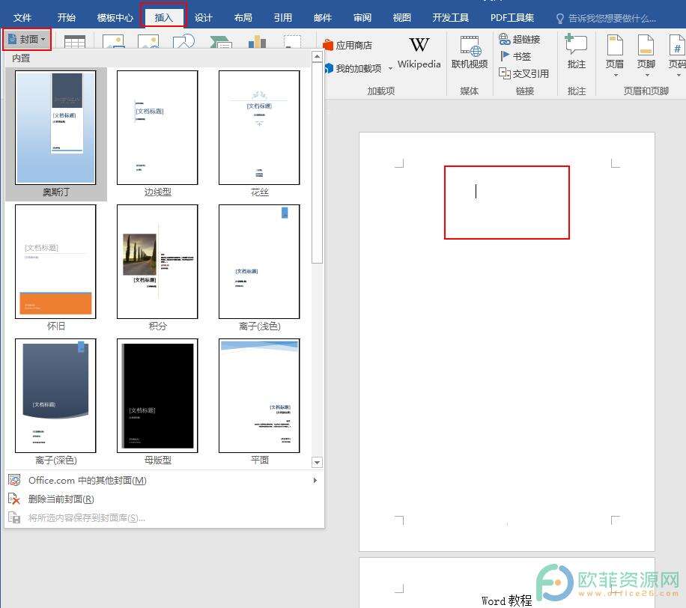Viewport: 686px width, 608px height.
Task: Expand the 我的加载项 dropdown arrow
Action: (x=390, y=69)
